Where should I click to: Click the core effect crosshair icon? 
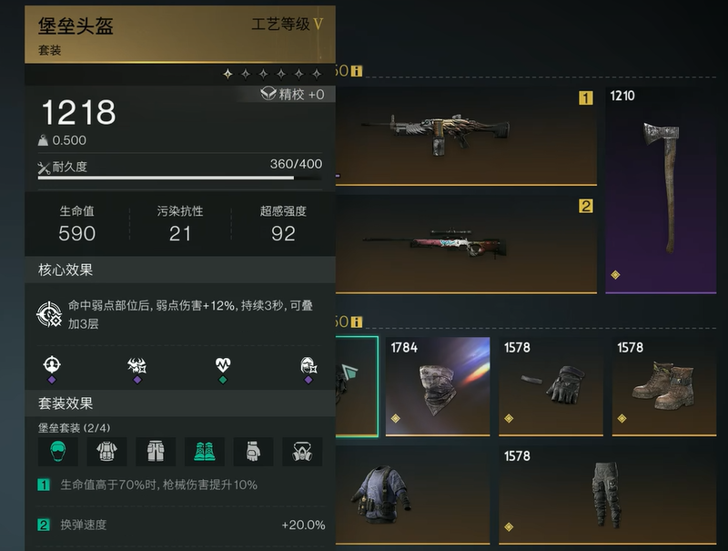point(49,314)
